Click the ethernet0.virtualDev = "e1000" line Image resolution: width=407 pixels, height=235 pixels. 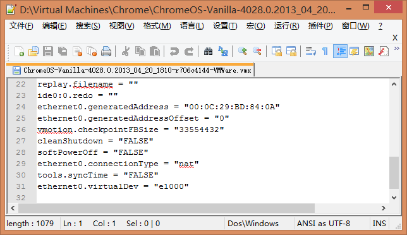click(113, 187)
